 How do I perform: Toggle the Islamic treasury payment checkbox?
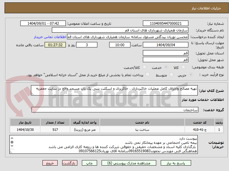pyautogui.click(x=147, y=74)
